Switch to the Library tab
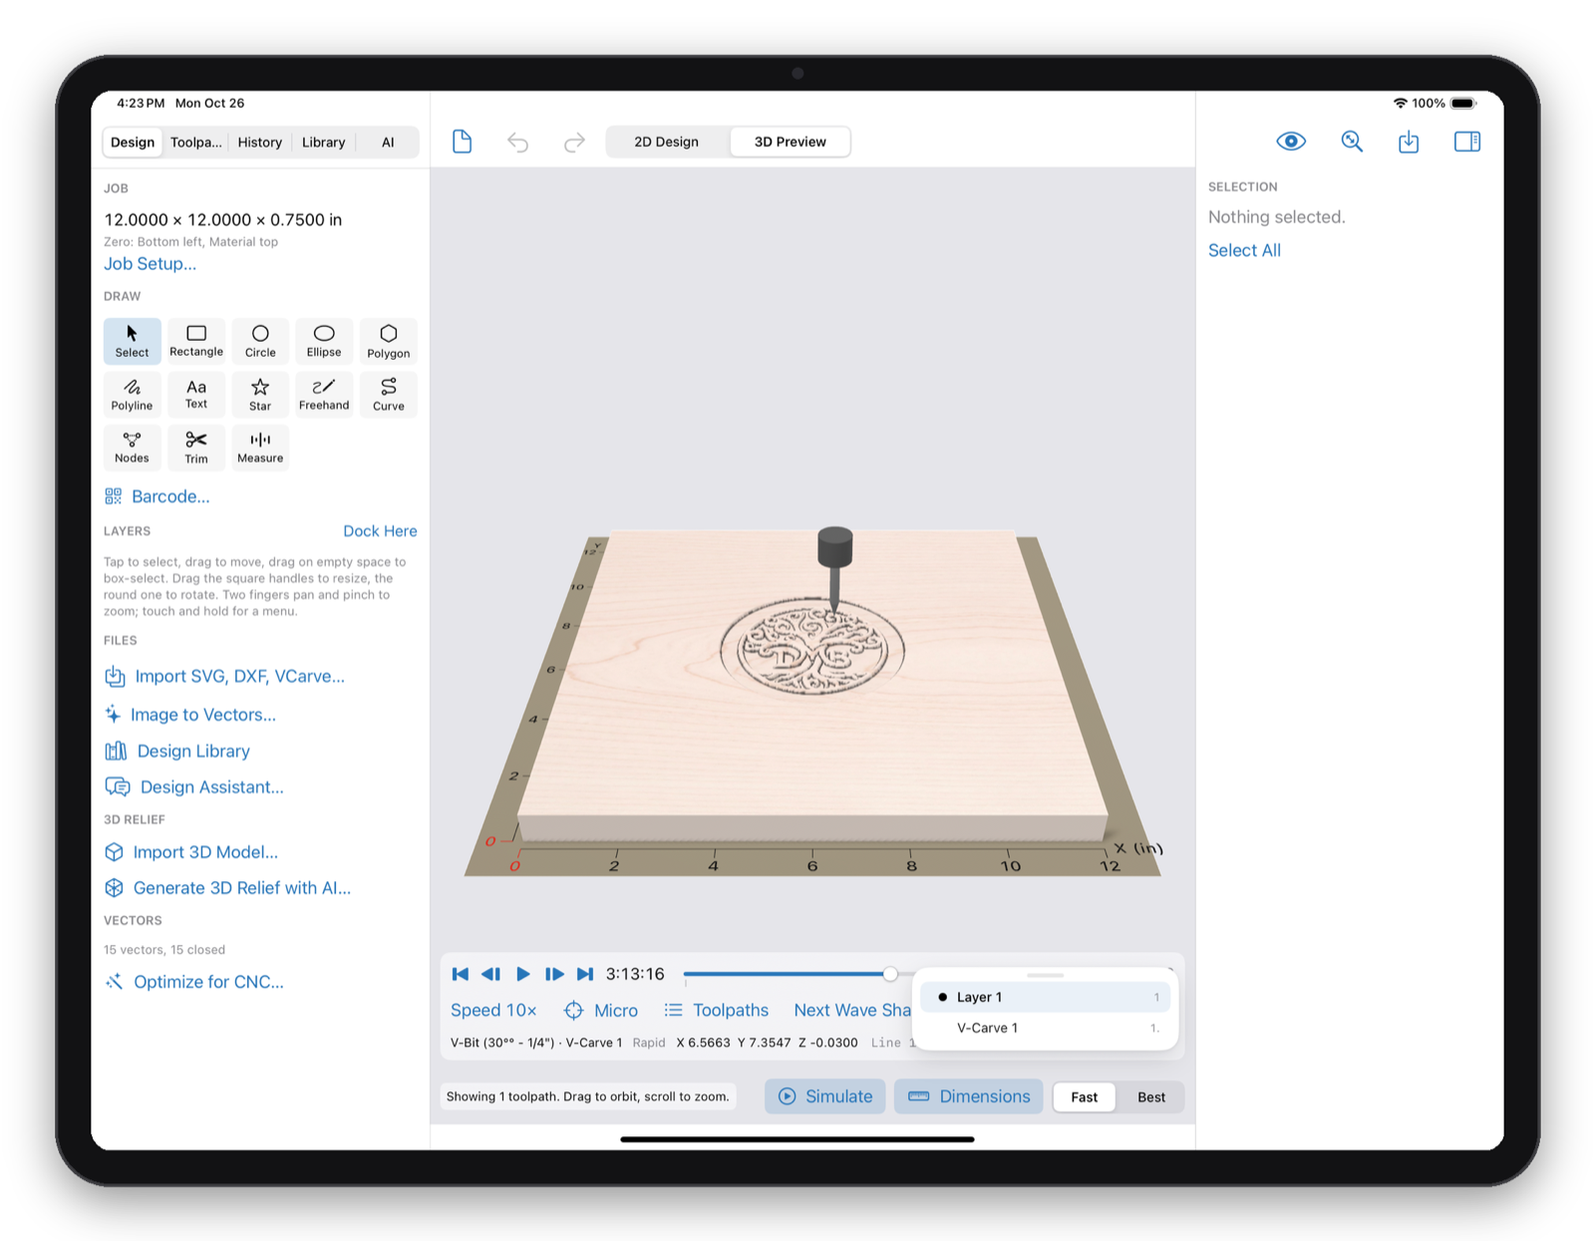Image resolution: width=1595 pixels, height=1241 pixels. (324, 143)
